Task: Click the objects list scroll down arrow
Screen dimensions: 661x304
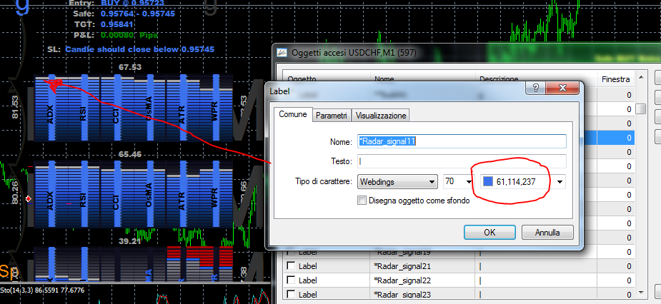Action: point(641,293)
